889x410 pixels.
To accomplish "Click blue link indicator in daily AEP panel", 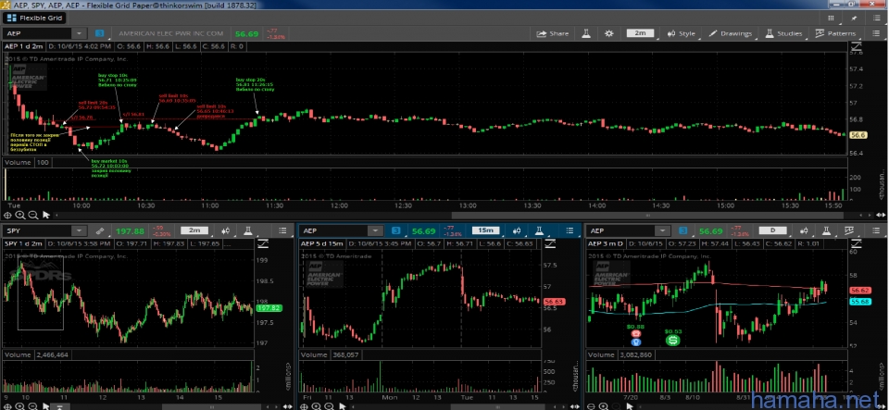I will pos(683,231).
